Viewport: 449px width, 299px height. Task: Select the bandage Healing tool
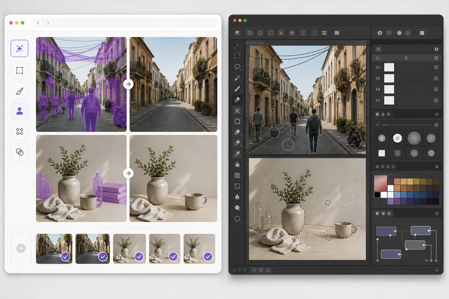[x=237, y=143]
